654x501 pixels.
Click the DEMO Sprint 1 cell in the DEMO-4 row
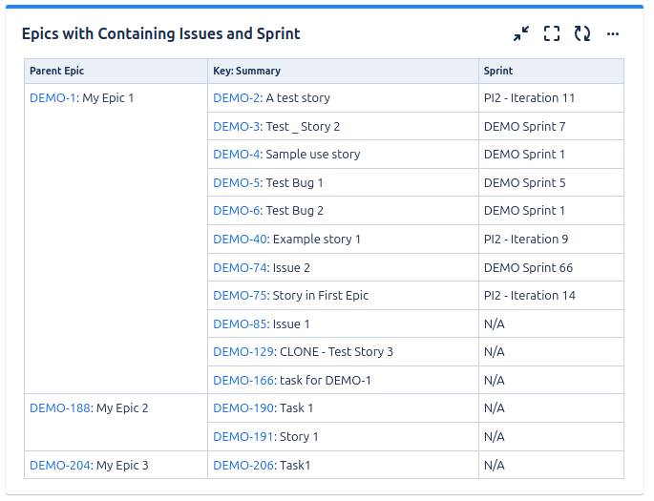[551, 155]
